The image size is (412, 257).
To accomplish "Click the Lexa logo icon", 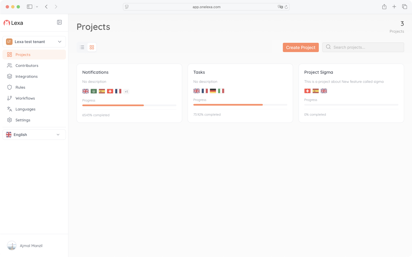I will tap(6, 23).
